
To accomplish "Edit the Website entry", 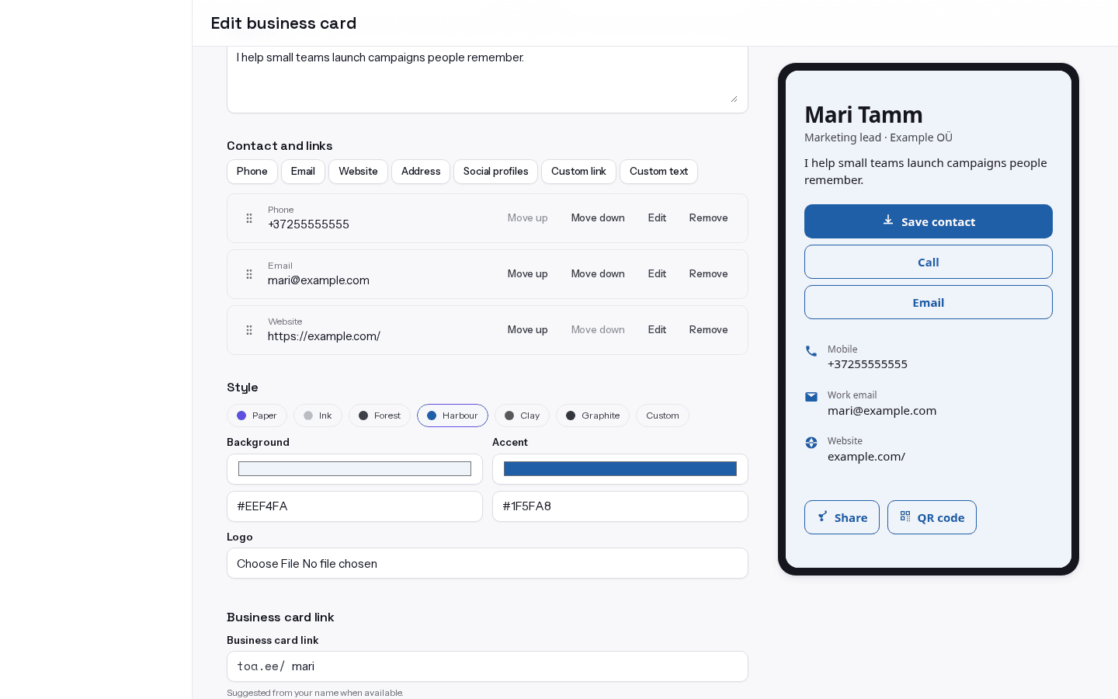I will (x=657, y=330).
